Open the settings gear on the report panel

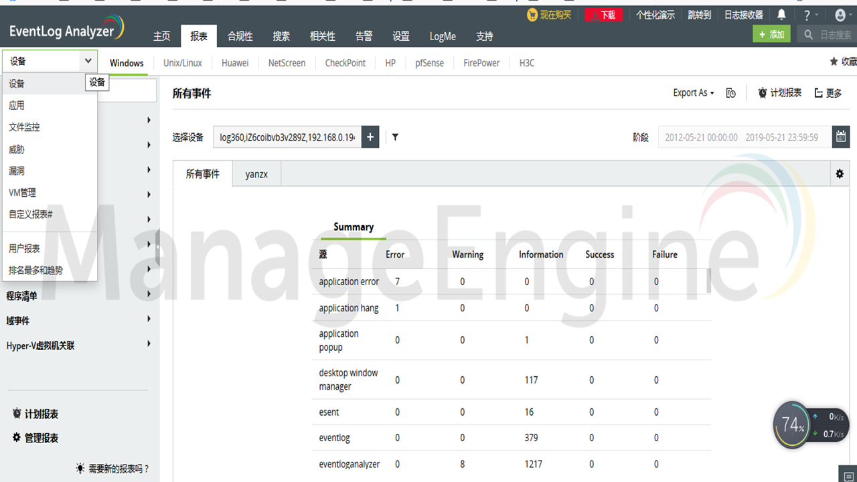click(840, 173)
